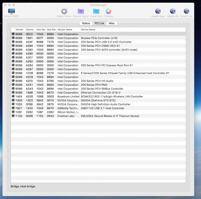Click the lookup icon for device 3EC2

tap(13, 34)
